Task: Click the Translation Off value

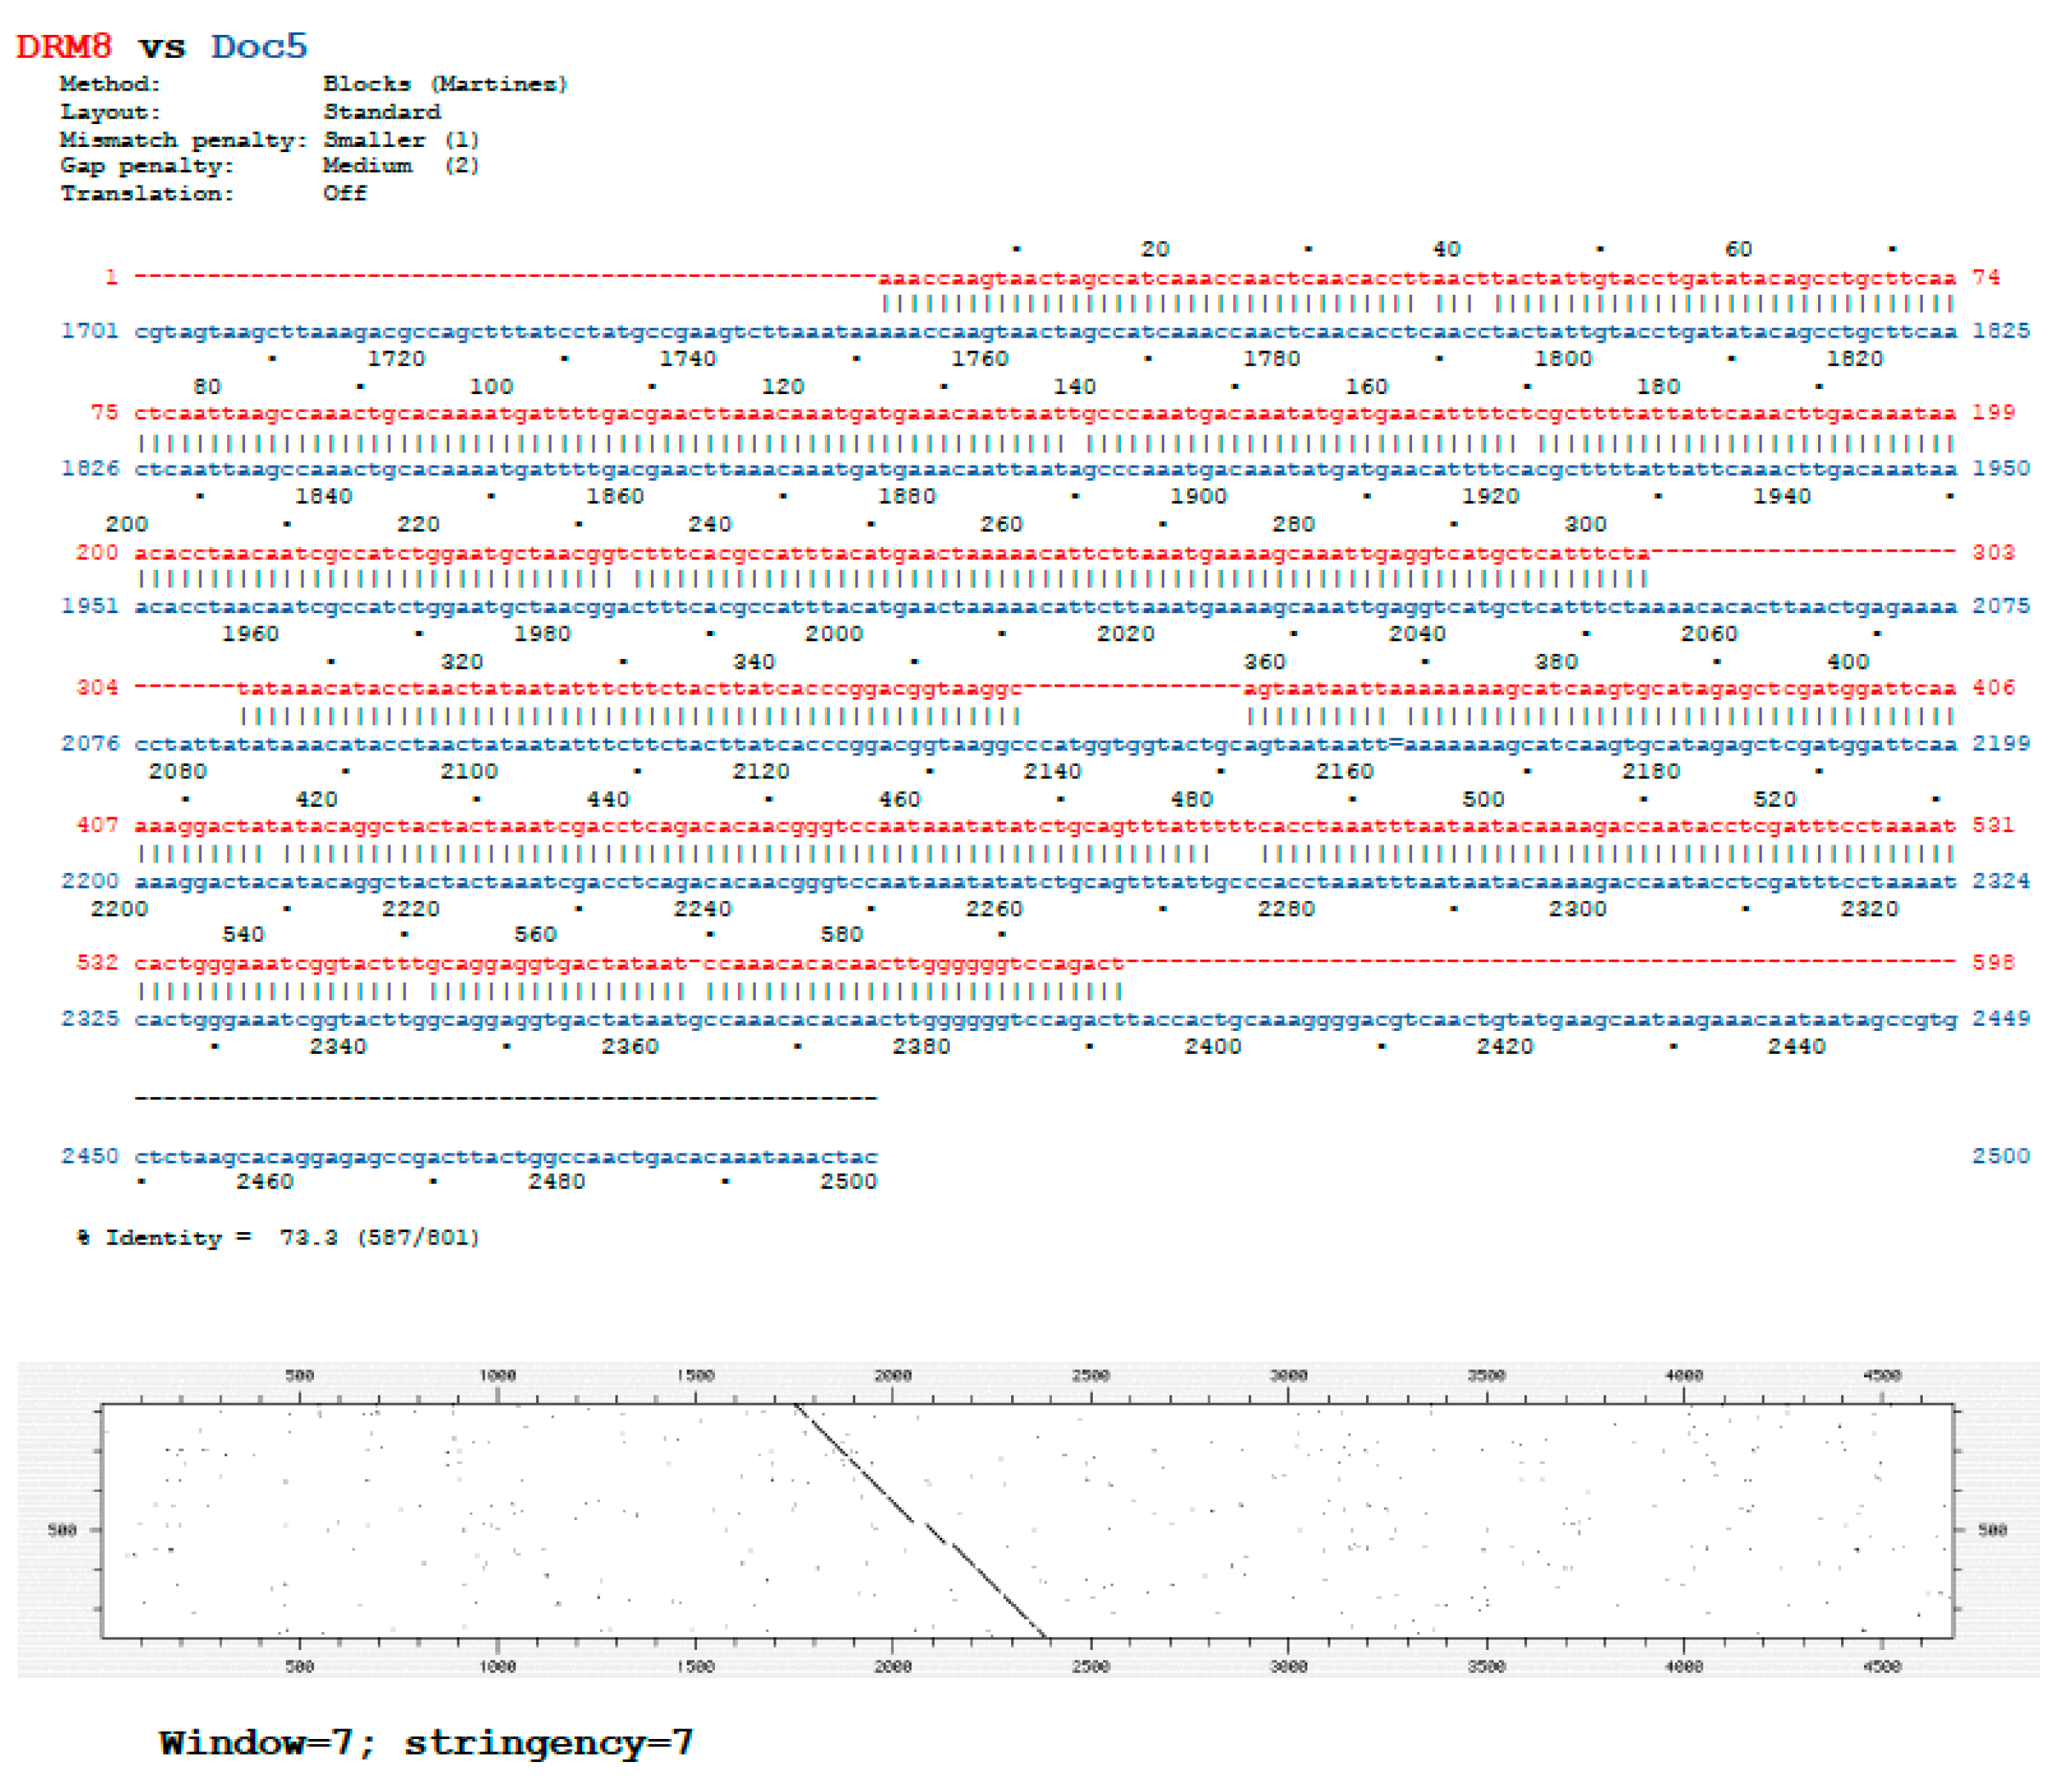Action: coord(344,194)
